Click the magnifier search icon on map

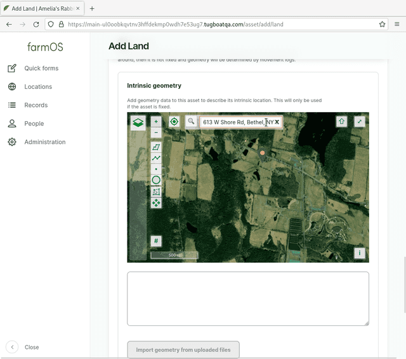tap(191, 121)
